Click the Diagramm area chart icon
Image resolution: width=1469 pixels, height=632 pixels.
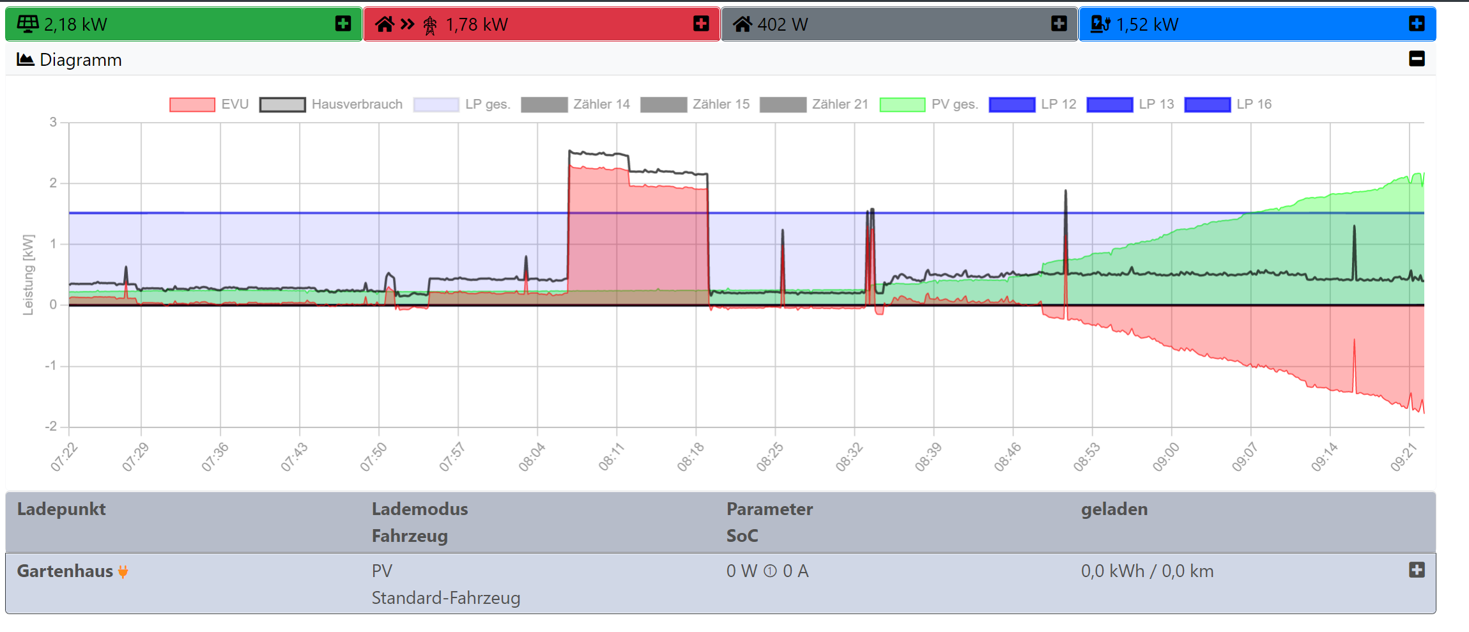tap(25, 59)
